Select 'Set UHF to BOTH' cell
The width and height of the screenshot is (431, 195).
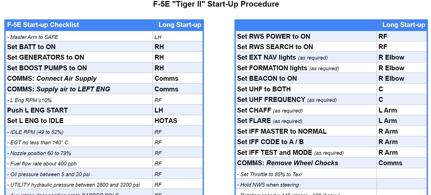pos(264,89)
